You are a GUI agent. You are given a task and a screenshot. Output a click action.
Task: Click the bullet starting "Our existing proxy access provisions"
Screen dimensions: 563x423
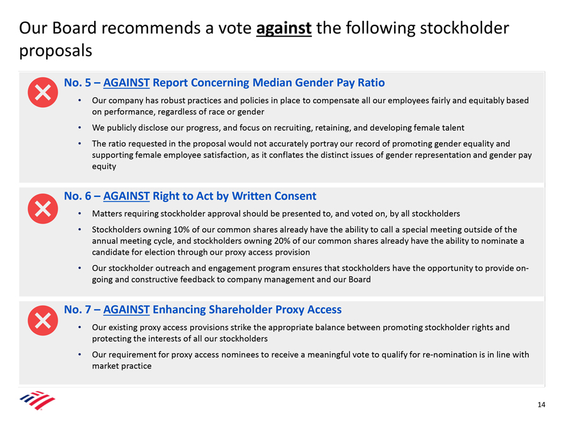coord(300,333)
